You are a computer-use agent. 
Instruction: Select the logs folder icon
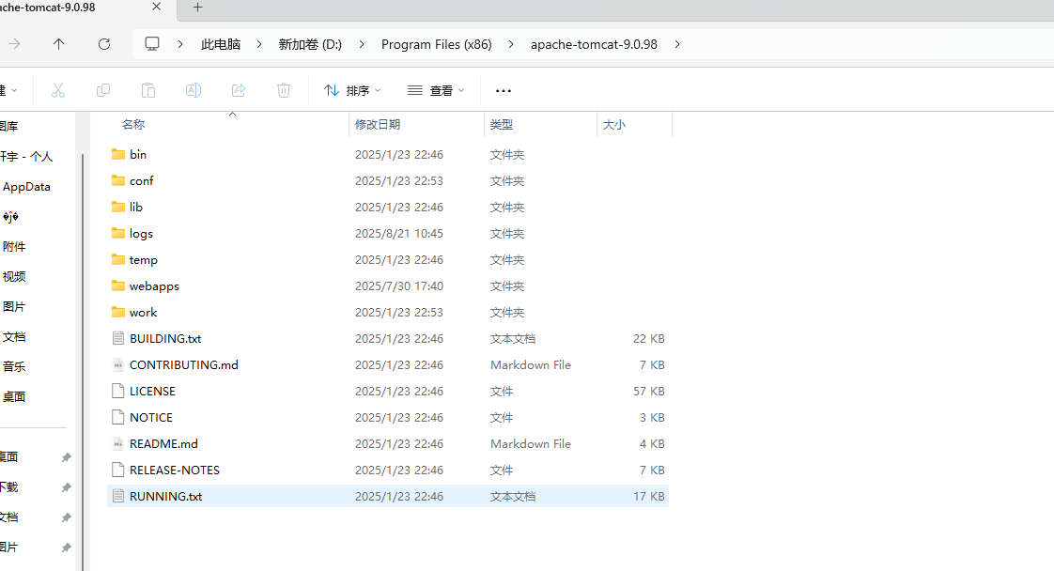[118, 233]
